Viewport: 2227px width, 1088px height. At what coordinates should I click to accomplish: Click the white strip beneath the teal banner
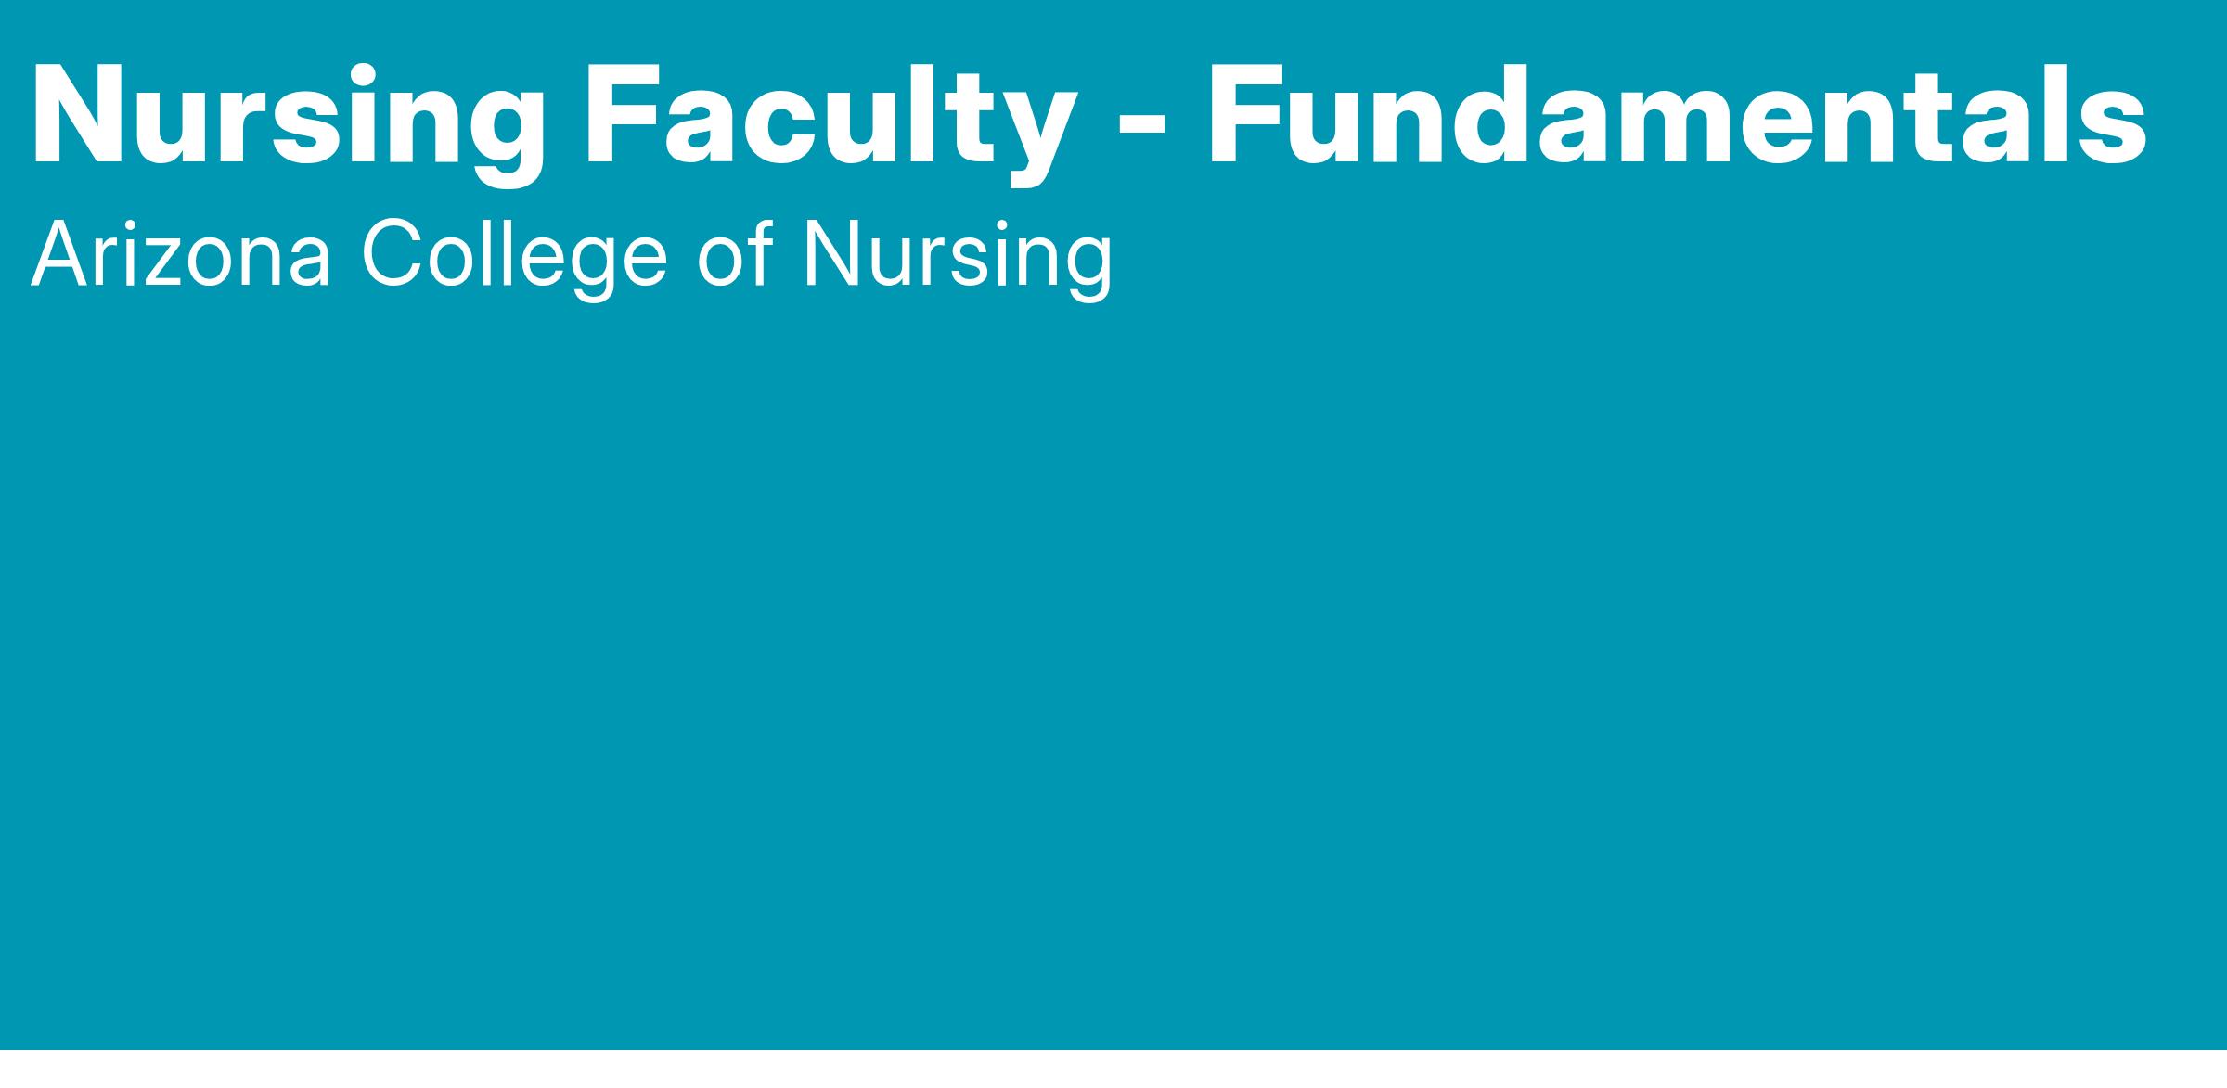1113,1069
